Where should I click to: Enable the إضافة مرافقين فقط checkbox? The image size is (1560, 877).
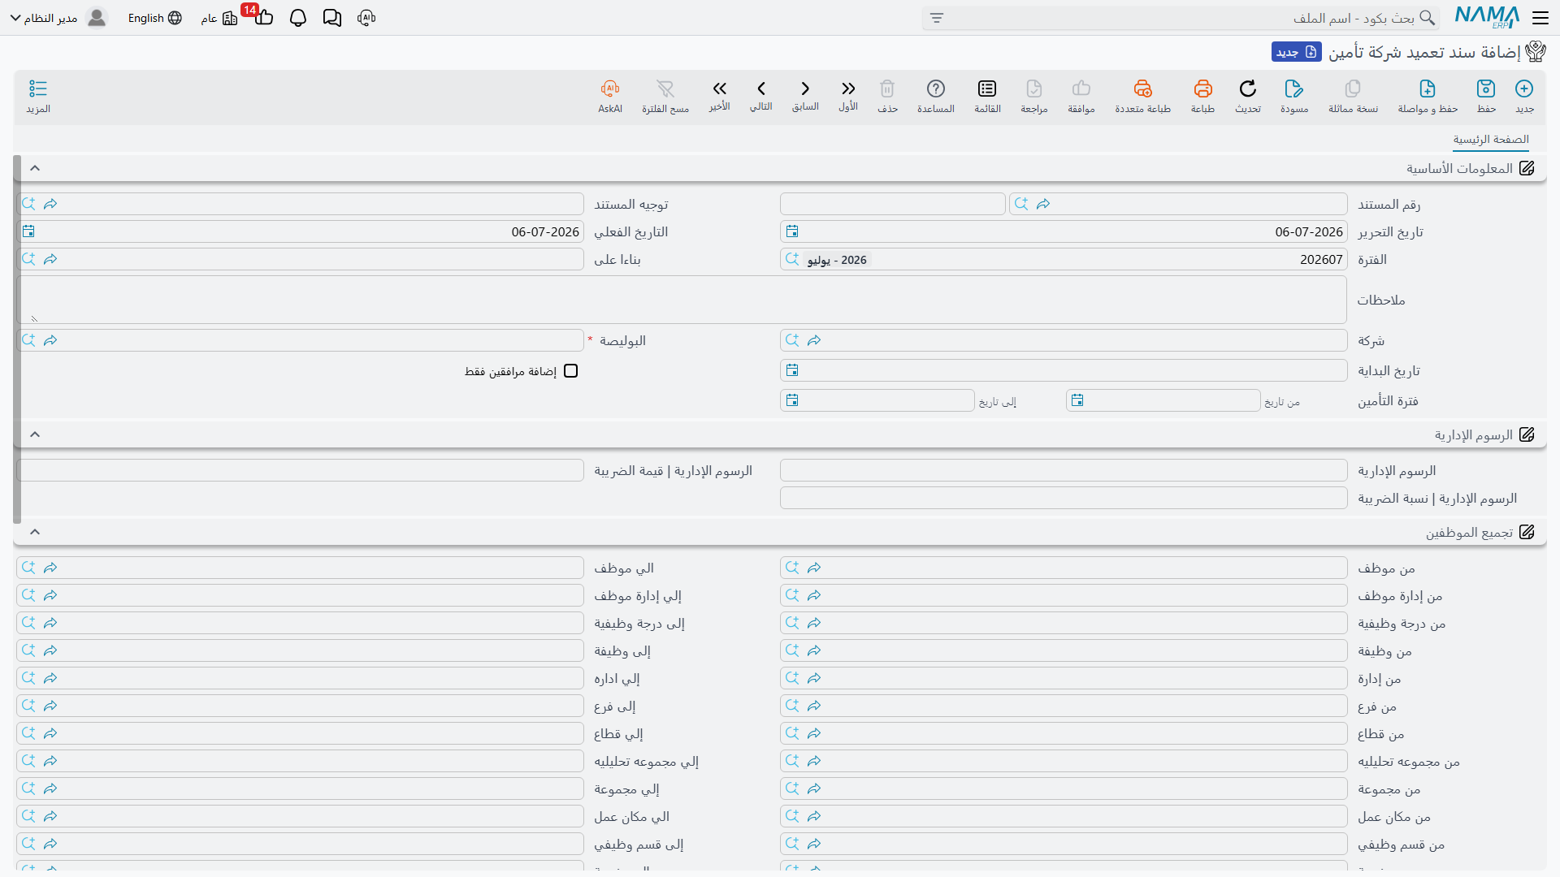[571, 371]
